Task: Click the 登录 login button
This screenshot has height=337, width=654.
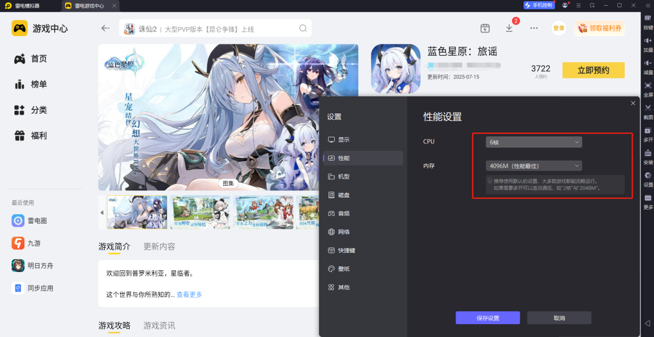Action: click(558, 28)
